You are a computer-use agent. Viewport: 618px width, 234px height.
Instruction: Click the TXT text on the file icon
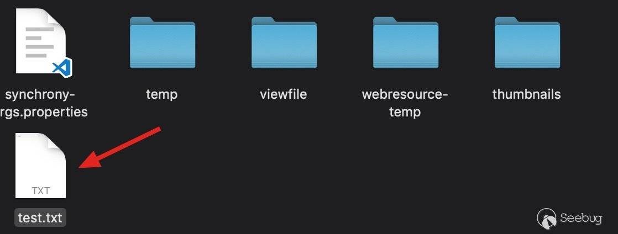[x=40, y=191]
